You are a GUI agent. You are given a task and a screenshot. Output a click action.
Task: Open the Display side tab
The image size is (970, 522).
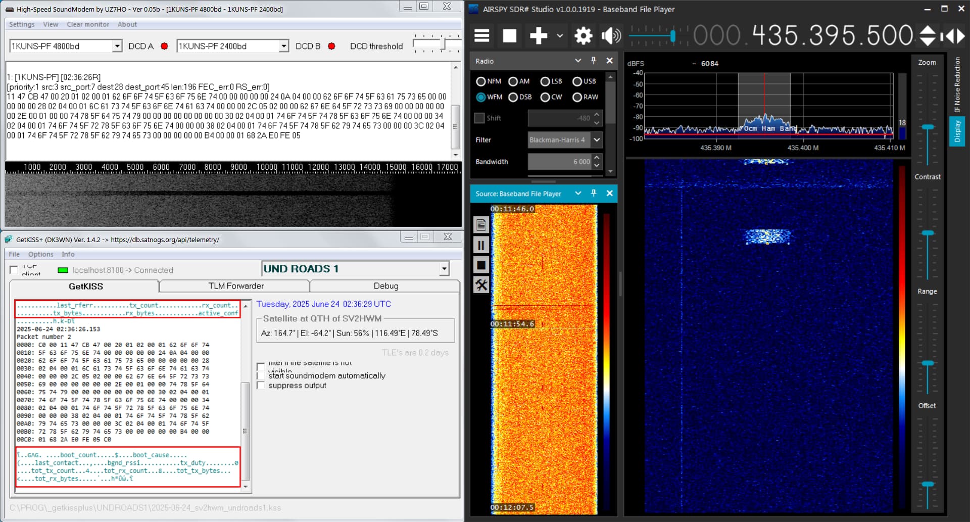(957, 131)
